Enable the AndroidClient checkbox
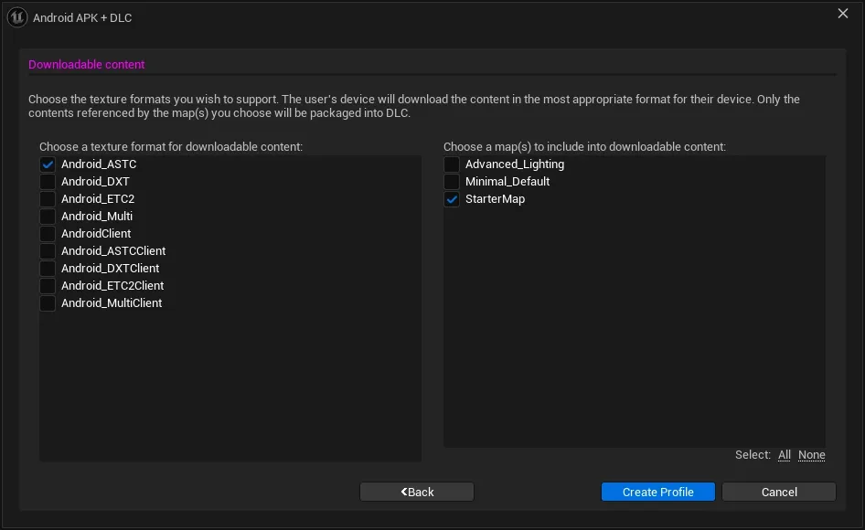This screenshot has height=530, width=865. tap(48, 234)
